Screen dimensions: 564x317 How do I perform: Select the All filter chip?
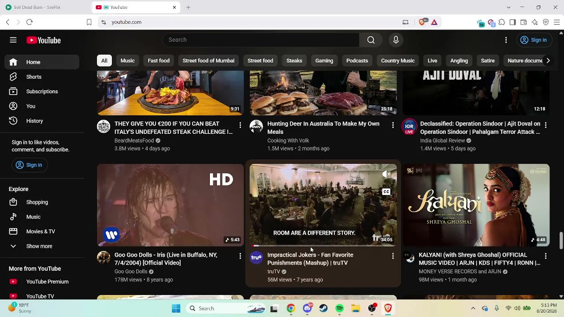point(104,61)
